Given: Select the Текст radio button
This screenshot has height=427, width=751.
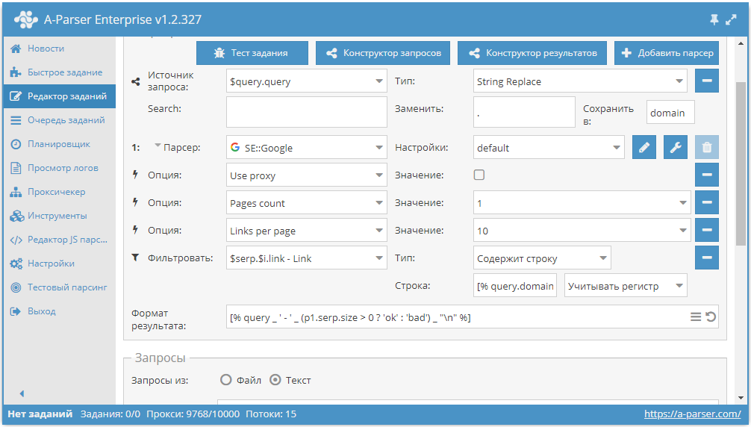Looking at the screenshot, I should 275,380.
